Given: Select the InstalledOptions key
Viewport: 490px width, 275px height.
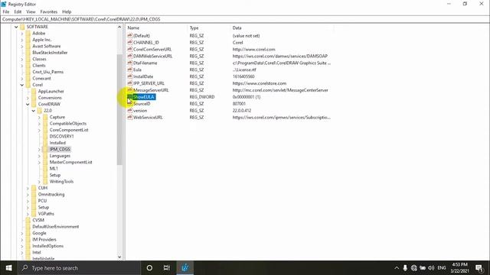Looking at the screenshot, I should point(47,246).
